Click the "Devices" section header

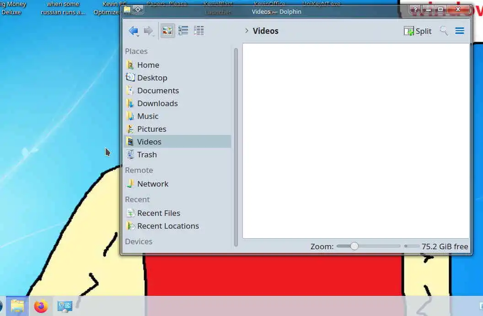click(x=139, y=241)
